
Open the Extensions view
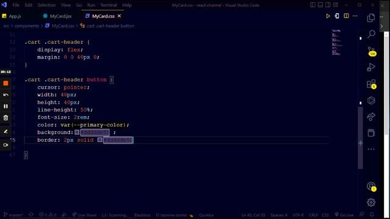[371, 84]
